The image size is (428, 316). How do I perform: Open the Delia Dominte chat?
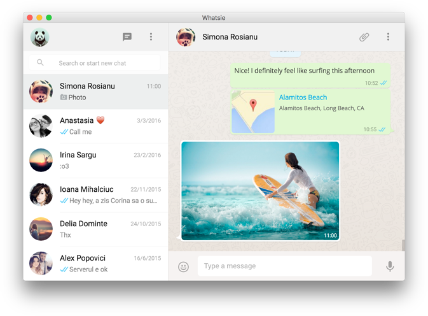tap(95, 229)
